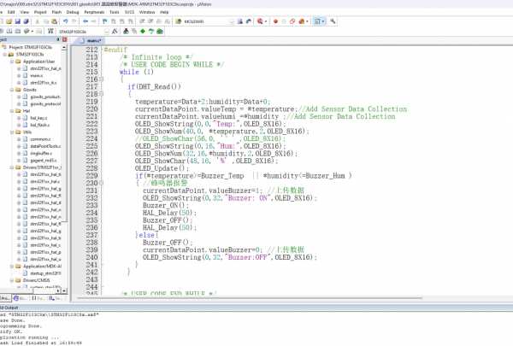The width and height of the screenshot is (513, 346).
Task: Click the Disable All Breakpoints icon
Action: click(x=292, y=21)
